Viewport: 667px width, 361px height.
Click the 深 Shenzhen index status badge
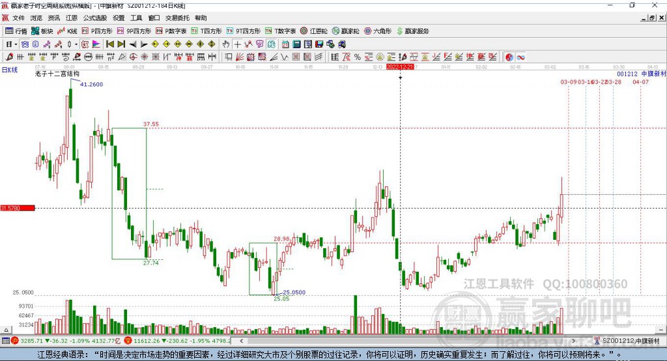pyautogui.click(x=128, y=341)
